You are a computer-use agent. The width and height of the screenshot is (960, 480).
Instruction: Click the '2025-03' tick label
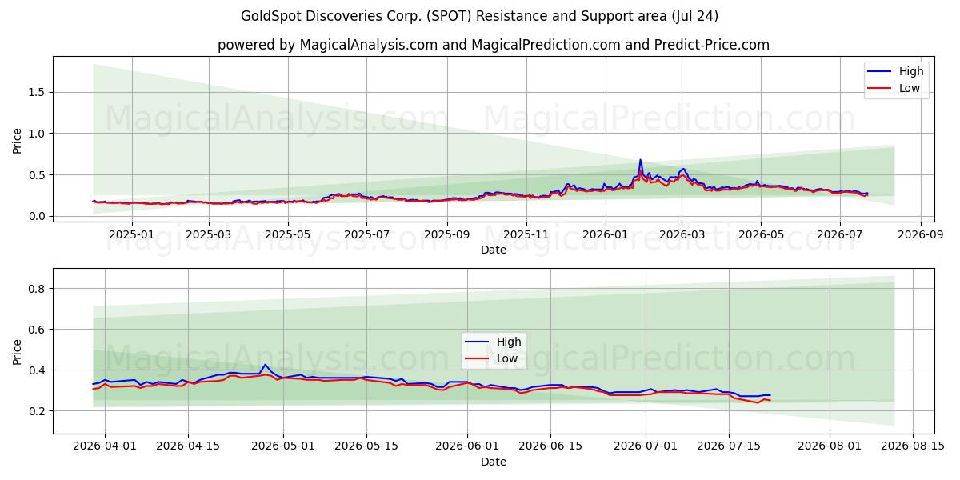pyautogui.click(x=210, y=234)
